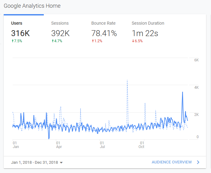Switch to the Sessions metric tab
The width and height of the screenshot is (211, 173).
point(60,23)
